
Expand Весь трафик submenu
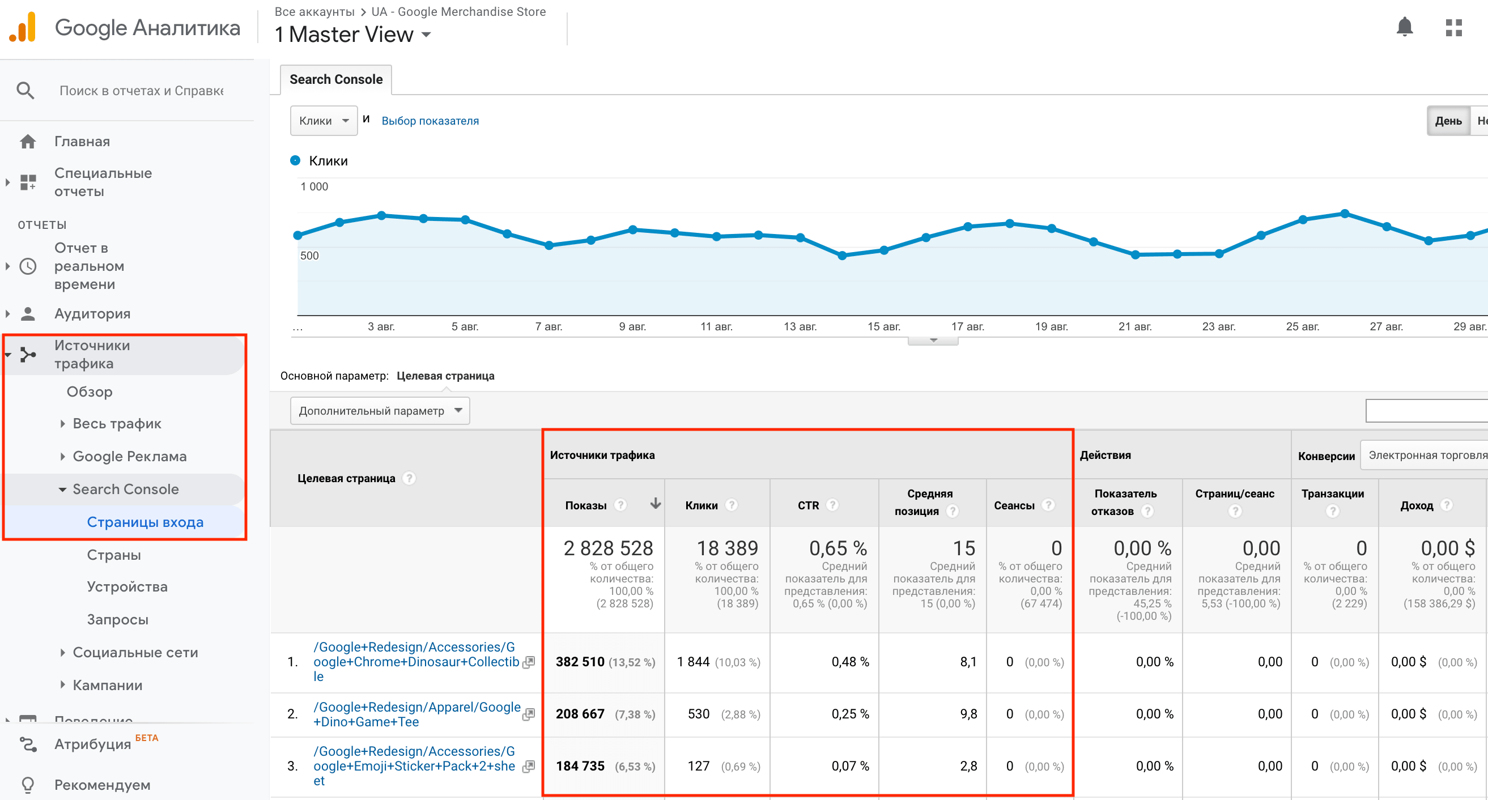point(62,423)
